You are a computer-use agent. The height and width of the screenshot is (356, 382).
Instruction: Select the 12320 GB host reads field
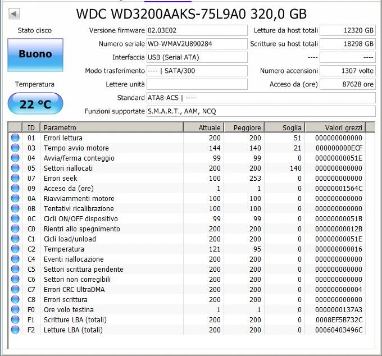click(348, 30)
